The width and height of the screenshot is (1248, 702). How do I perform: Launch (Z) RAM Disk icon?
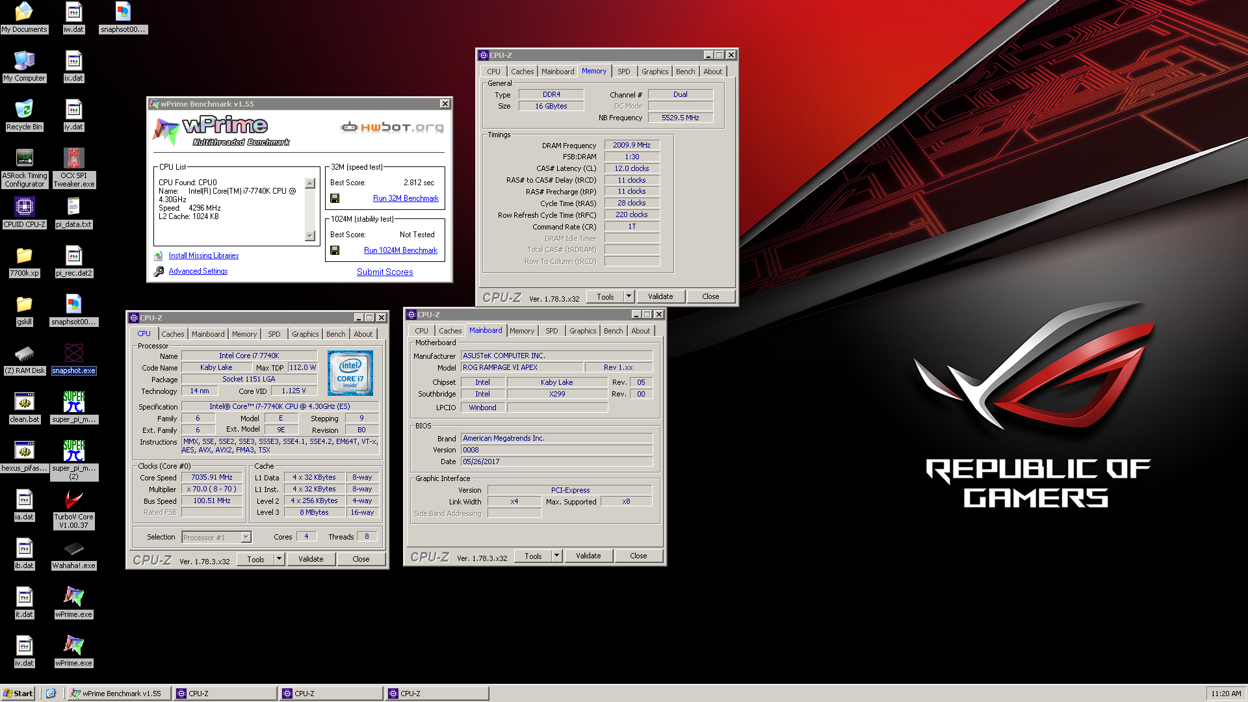(x=24, y=359)
